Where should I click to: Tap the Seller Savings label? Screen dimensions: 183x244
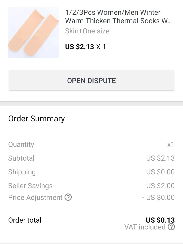[30, 186]
